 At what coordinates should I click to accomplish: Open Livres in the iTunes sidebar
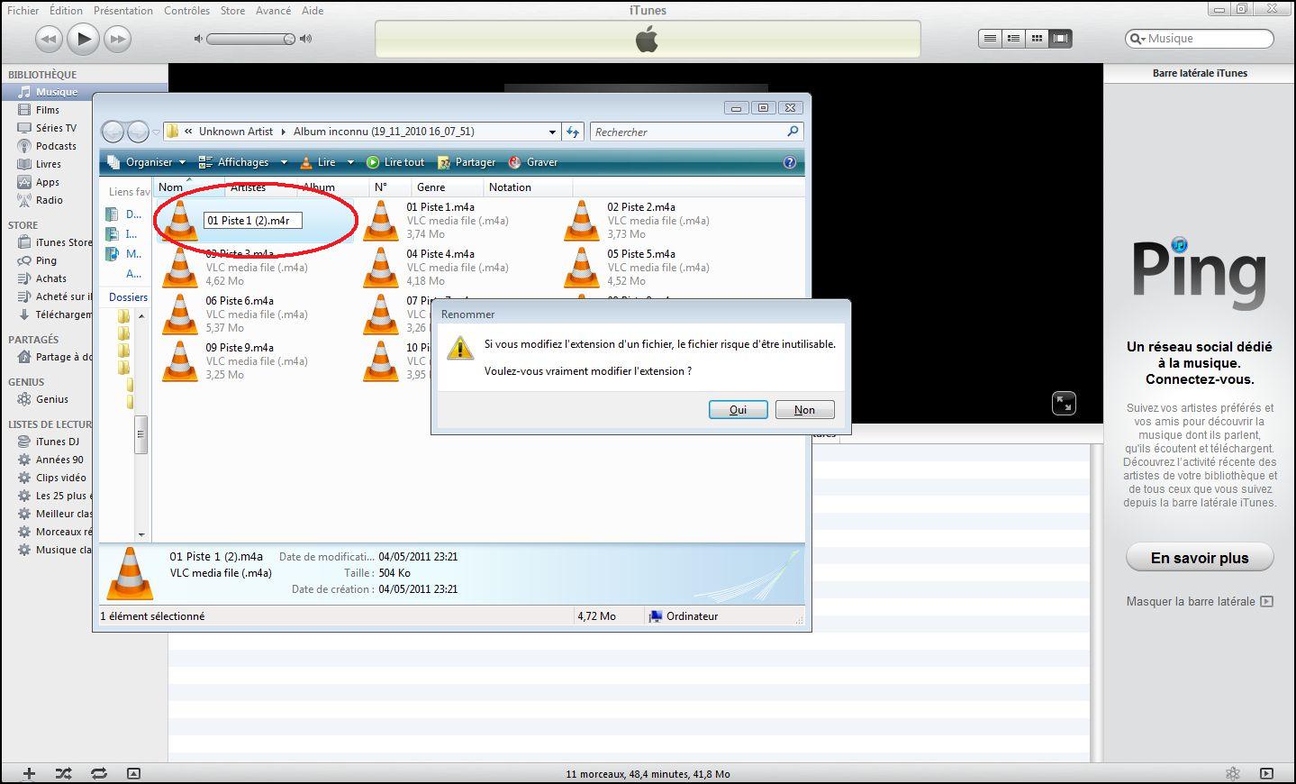click(x=49, y=164)
